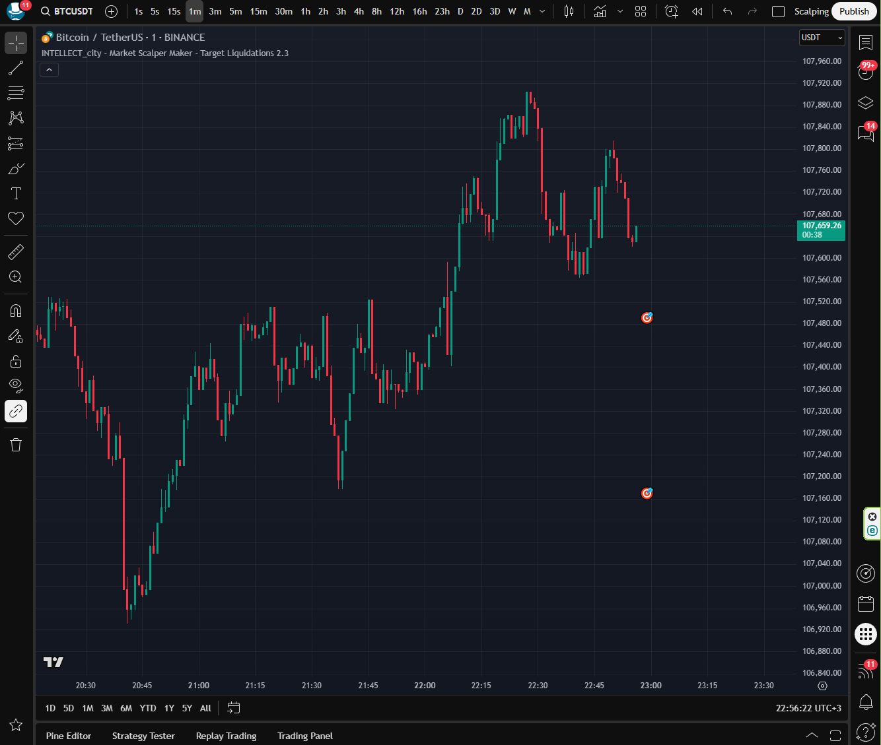Collapse the indicator legend arrow
This screenshot has width=881, height=745.
(x=49, y=69)
